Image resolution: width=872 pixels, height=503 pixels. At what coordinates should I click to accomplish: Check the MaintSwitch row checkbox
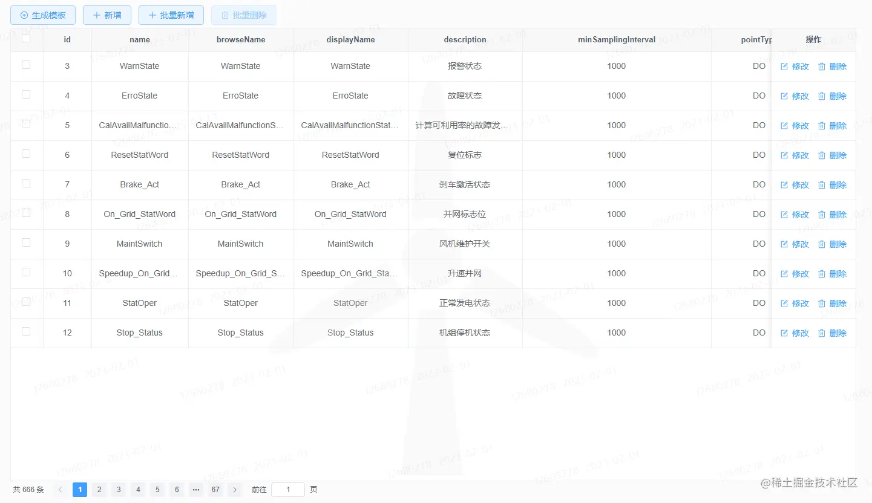pos(26,242)
